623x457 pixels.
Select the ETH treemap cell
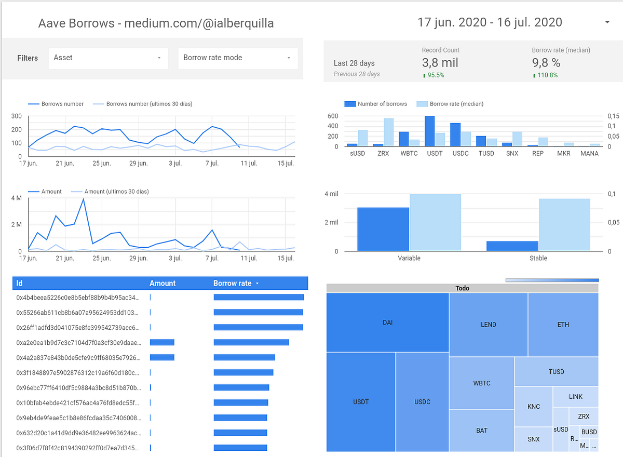pyautogui.click(x=563, y=324)
